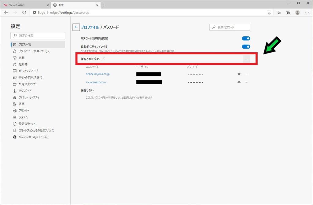Click the browser refresh icon
Image resolution: width=313 pixels, height=205 pixels.
tap(24, 13)
